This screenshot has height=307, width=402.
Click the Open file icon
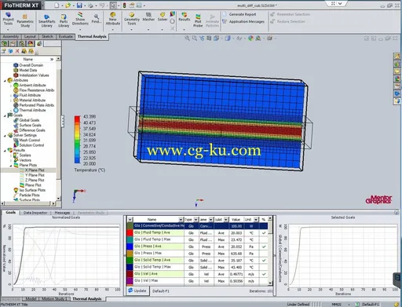click(68, 5)
